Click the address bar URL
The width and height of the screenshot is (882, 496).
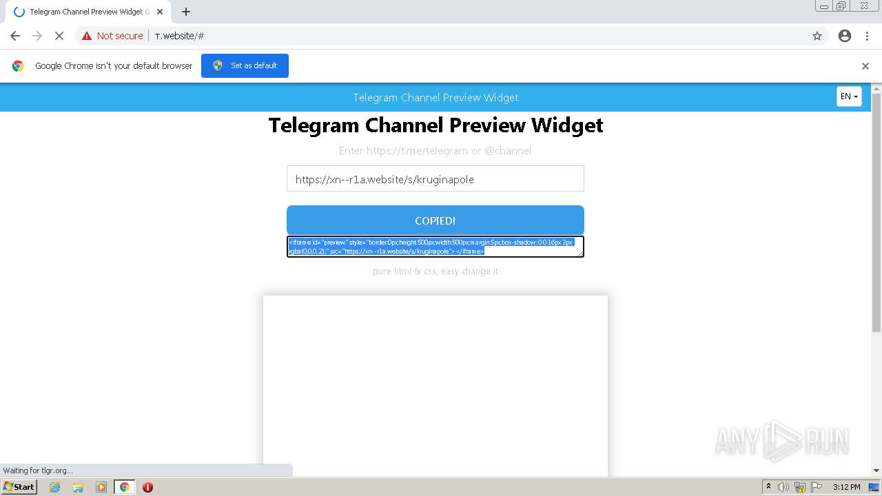pyautogui.click(x=179, y=36)
